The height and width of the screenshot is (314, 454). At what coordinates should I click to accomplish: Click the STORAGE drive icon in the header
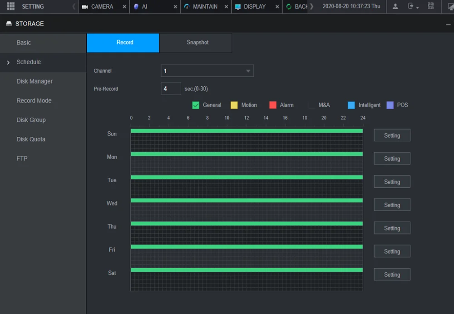(x=9, y=24)
